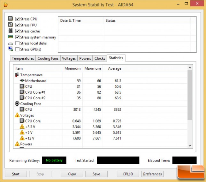Click the 68.9 average for CPU Core #2
206x182 pixels.
coord(118,98)
